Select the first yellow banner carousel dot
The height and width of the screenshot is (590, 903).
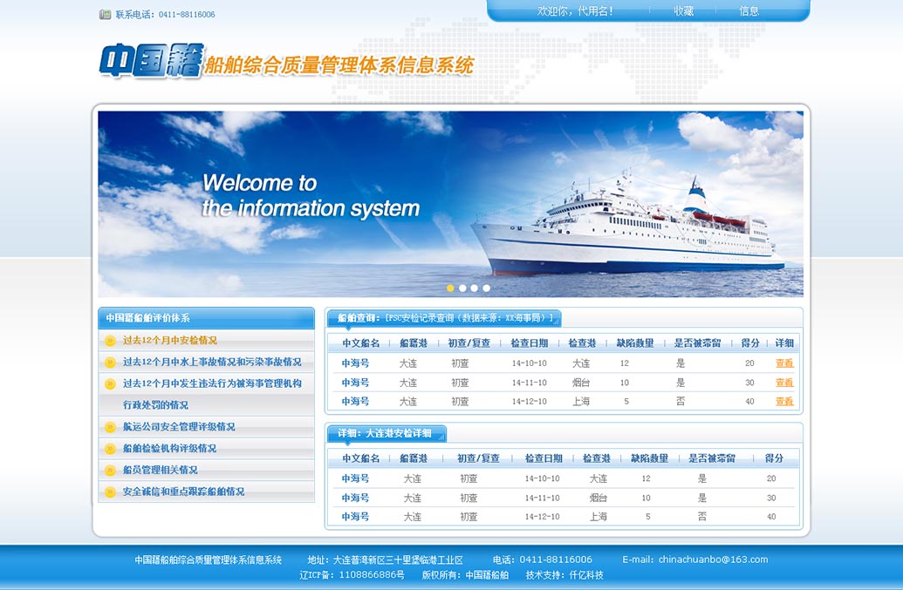(450, 288)
